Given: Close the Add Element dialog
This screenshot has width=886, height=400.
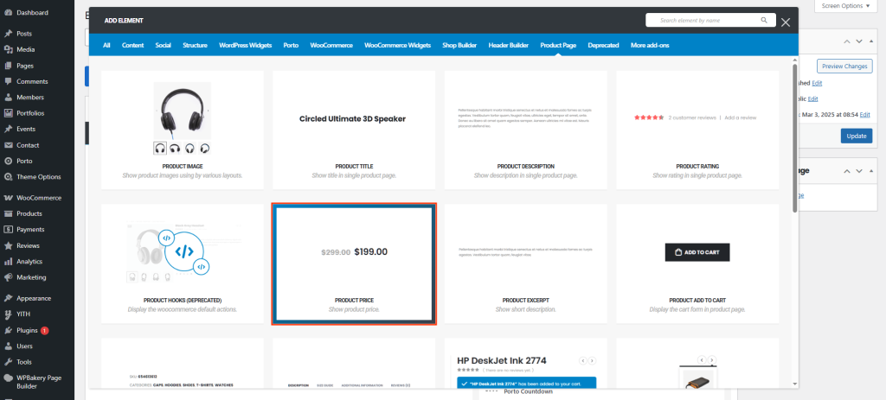Looking at the screenshot, I should pos(785,22).
